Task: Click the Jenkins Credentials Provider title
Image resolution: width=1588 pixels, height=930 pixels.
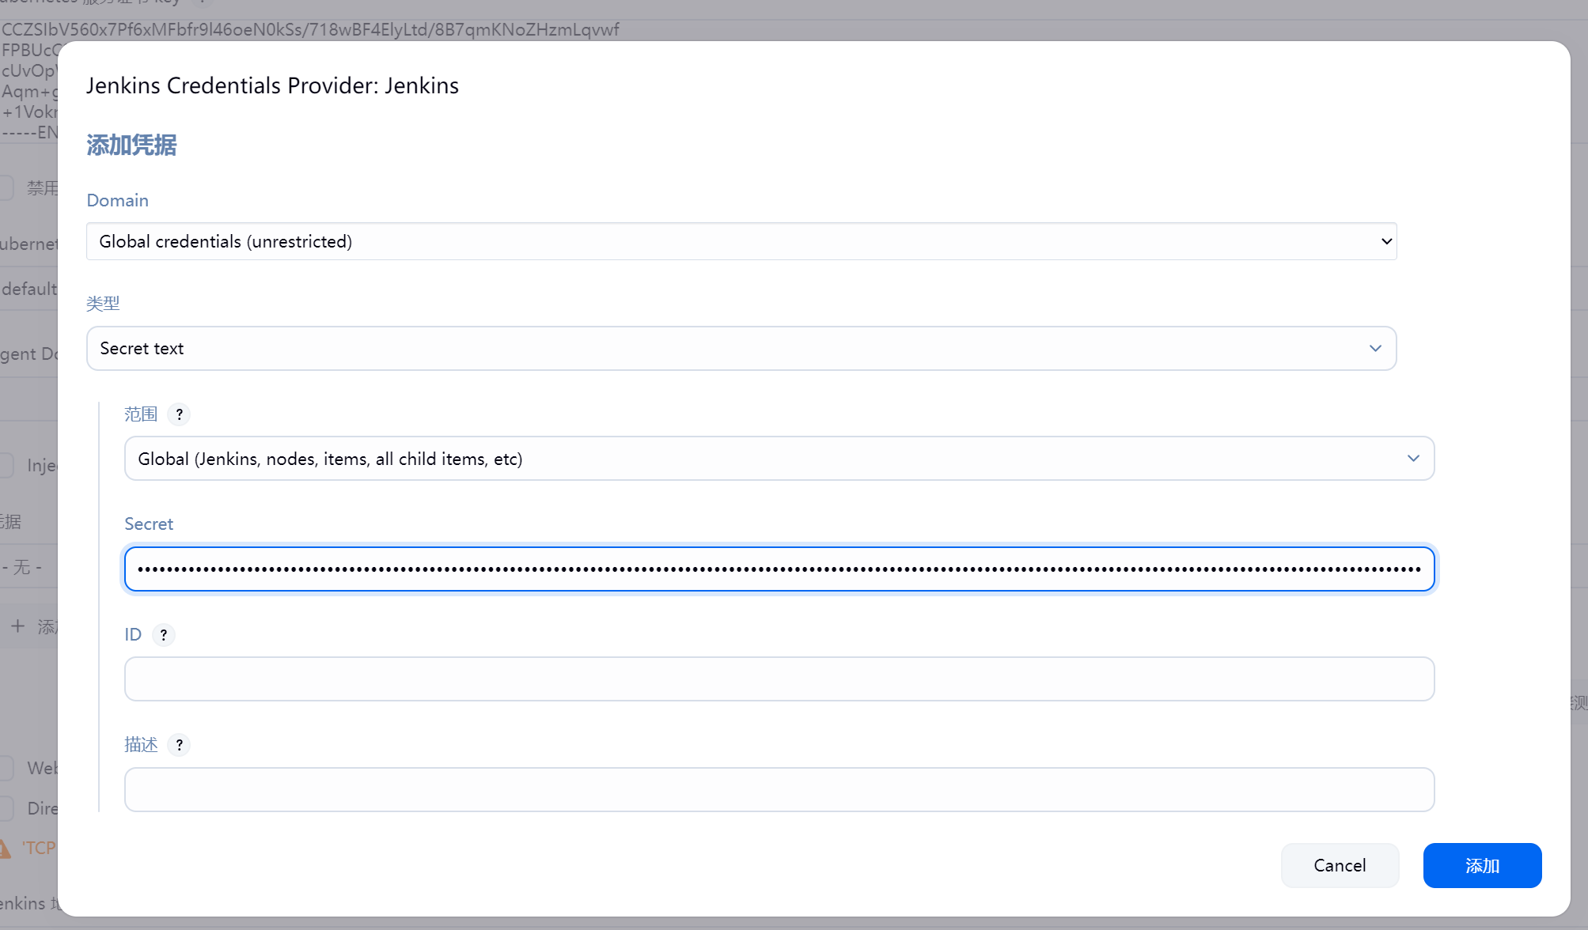Action: 272,85
